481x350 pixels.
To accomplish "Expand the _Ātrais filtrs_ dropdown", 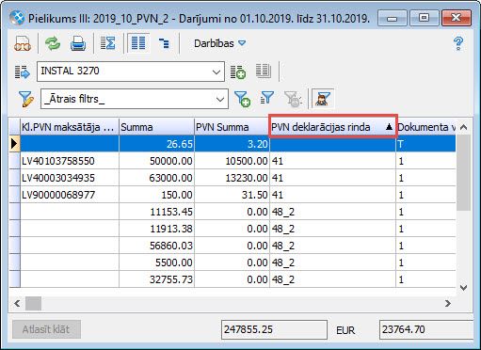I will 220,100.
